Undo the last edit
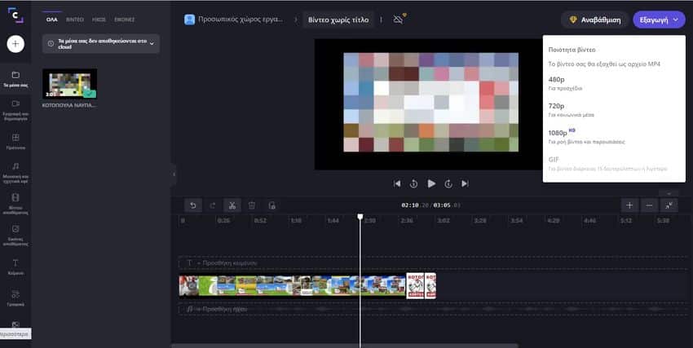This screenshot has height=348, width=693. pyautogui.click(x=193, y=205)
